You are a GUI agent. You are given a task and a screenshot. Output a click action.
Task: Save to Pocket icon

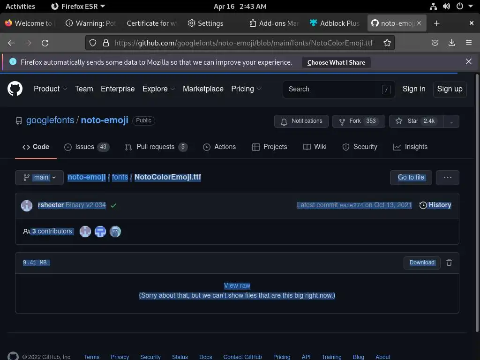pyautogui.click(x=435, y=43)
